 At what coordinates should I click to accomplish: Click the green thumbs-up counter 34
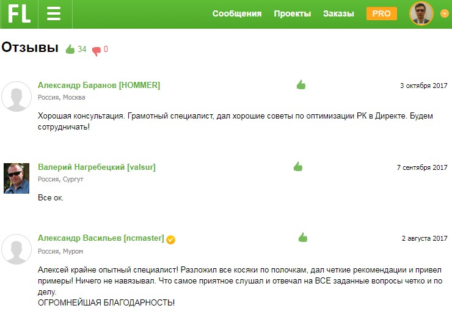76,49
